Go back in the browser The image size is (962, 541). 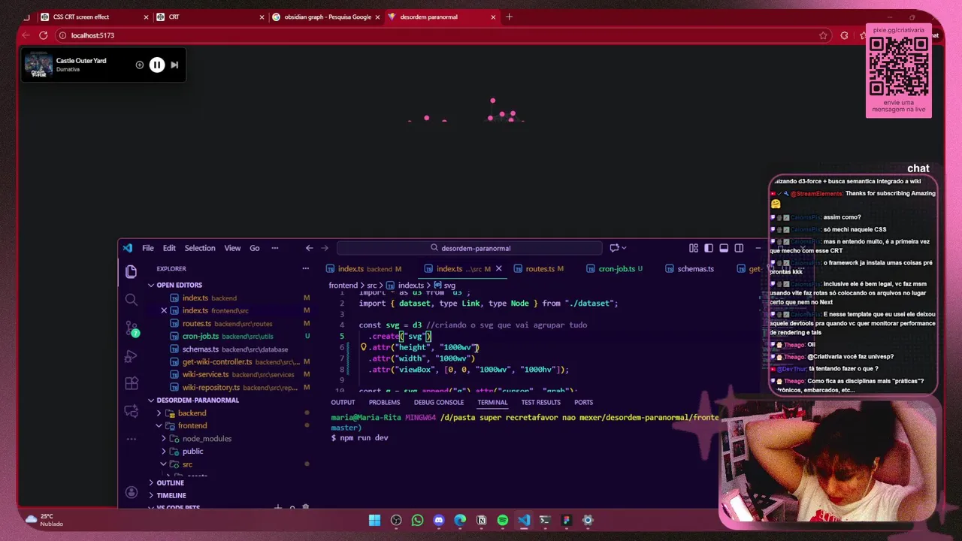[x=26, y=35]
